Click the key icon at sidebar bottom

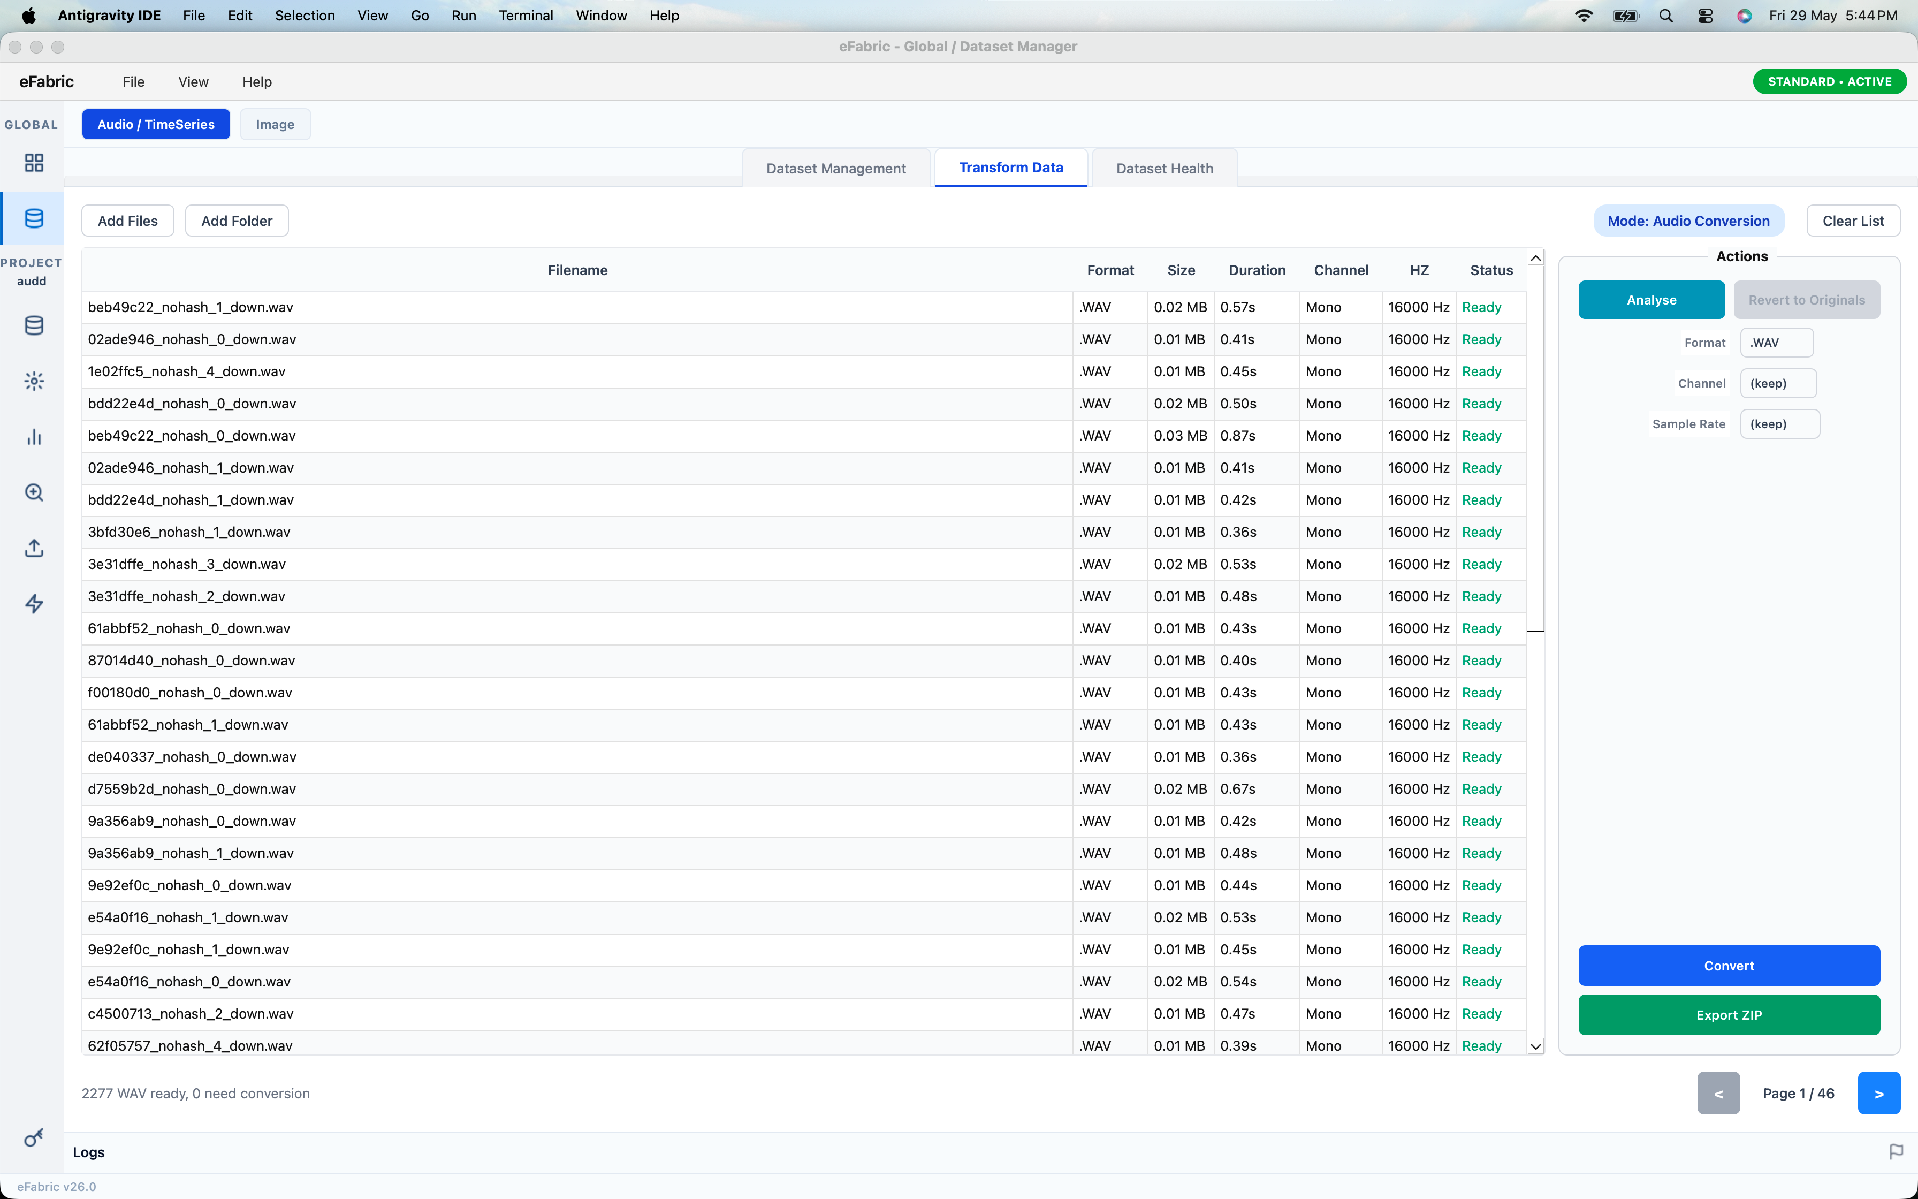point(33,1138)
